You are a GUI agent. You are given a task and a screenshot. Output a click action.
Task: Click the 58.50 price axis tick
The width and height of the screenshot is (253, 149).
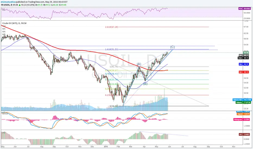tap(246, 39)
